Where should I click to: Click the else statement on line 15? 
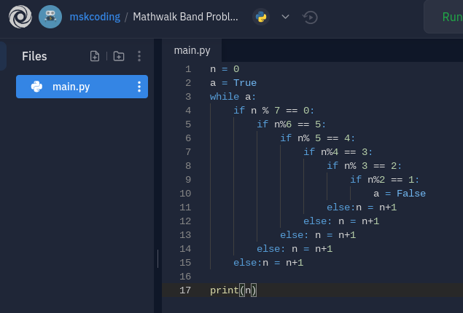pos(268,263)
